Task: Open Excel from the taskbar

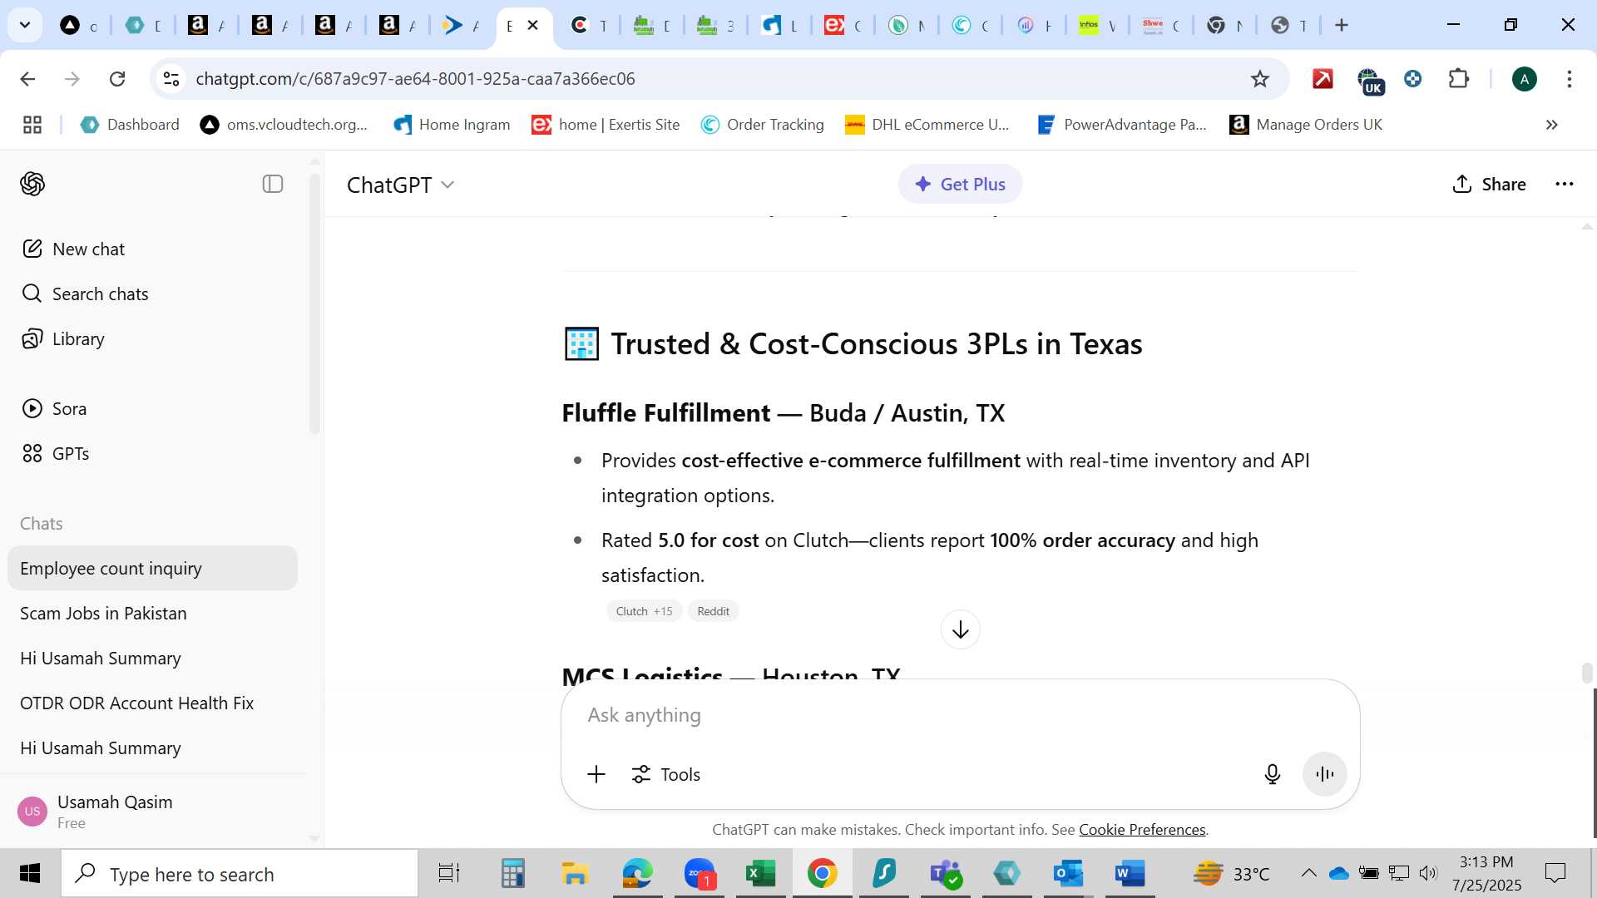Action: tap(760, 873)
